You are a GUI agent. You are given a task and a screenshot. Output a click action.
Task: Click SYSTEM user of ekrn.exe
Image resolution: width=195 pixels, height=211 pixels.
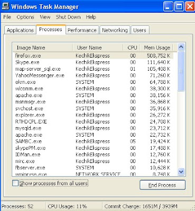coord(85,82)
